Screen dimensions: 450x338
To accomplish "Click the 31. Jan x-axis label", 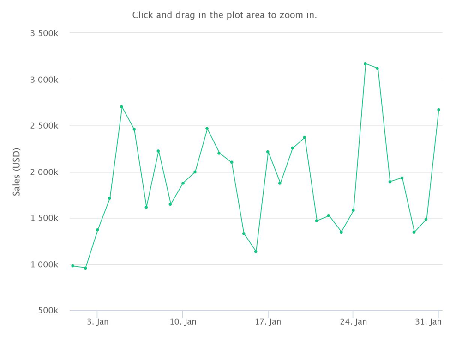I will point(428,322).
